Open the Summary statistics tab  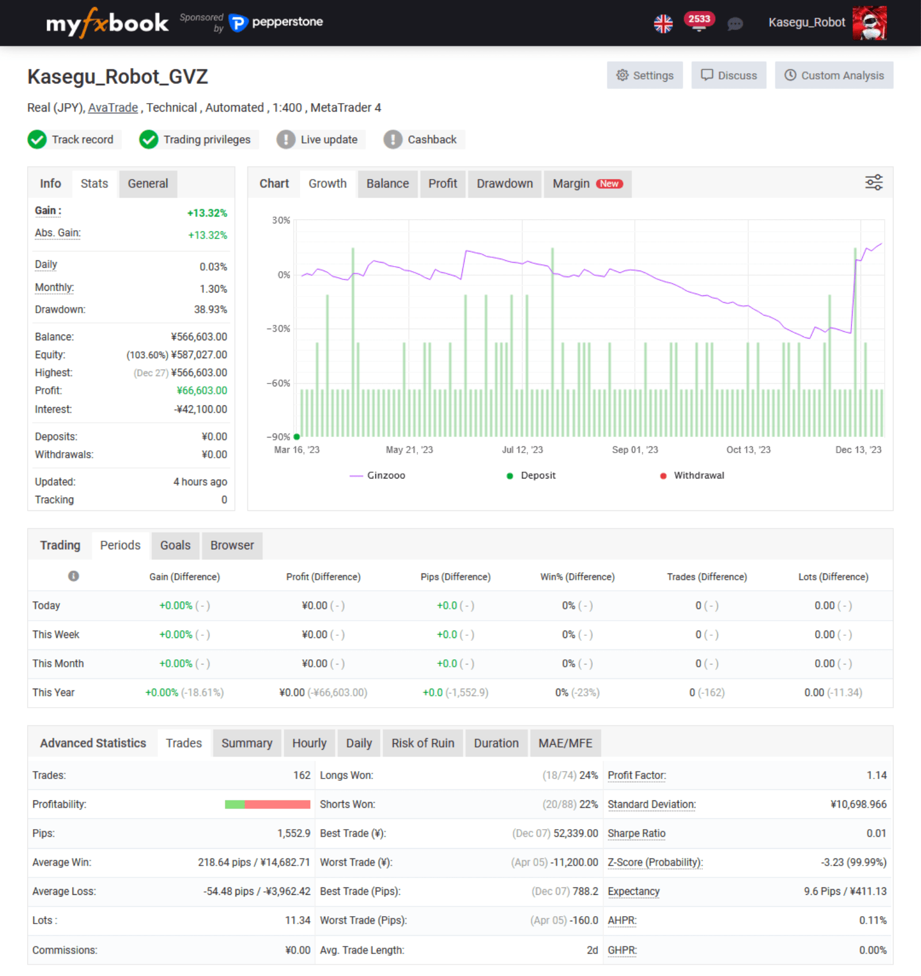tap(247, 743)
